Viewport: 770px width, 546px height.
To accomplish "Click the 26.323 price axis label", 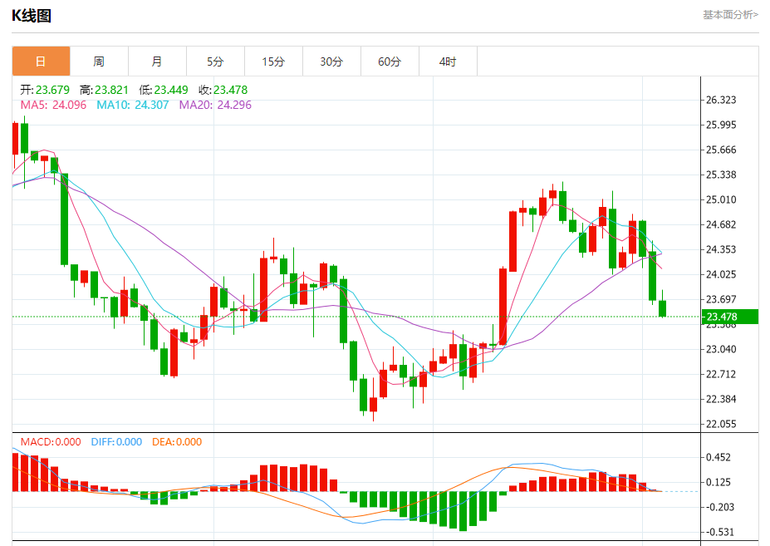I will coord(721,101).
